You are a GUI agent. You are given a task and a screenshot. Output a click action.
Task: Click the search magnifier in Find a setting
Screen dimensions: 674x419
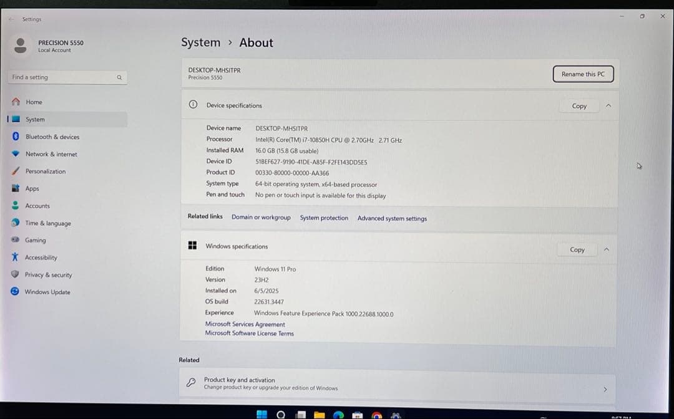(119, 78)
